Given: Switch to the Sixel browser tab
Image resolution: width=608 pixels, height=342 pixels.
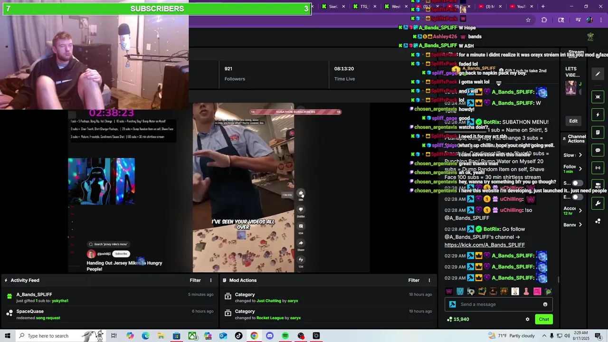Looking at the screenshot, I should [x=333, y=6].
